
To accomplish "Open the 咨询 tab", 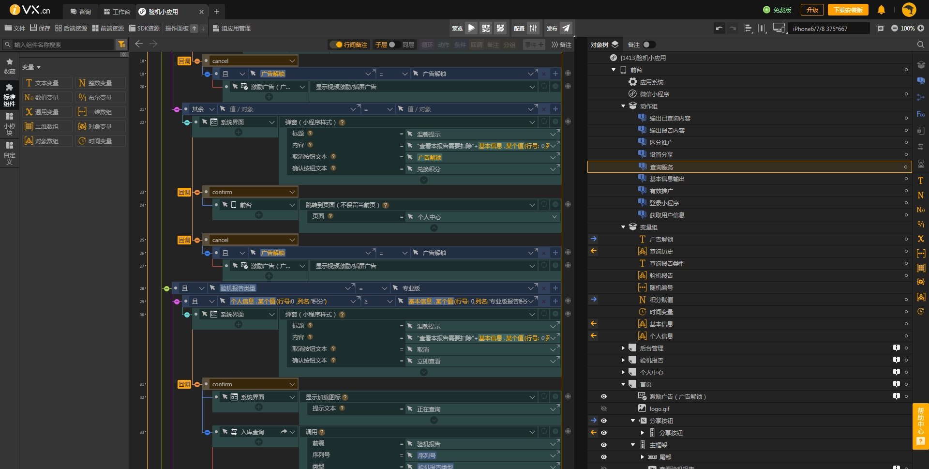I will click(x=80, y=11).
